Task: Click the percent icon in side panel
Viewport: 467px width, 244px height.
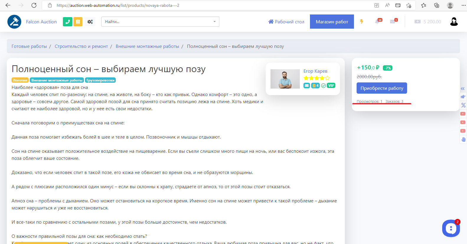Action: 463,105
